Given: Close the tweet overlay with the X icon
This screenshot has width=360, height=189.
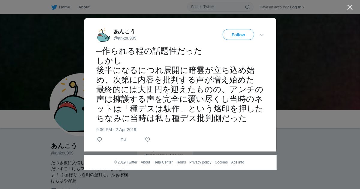Looking at the screenshot, I should 350,7.
